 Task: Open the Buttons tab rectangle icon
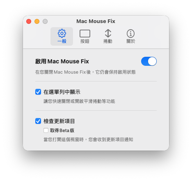pyautogui.click(x=85, y=34)
